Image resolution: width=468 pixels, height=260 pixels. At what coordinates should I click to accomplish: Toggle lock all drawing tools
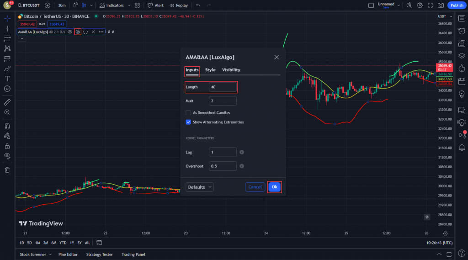7,146
